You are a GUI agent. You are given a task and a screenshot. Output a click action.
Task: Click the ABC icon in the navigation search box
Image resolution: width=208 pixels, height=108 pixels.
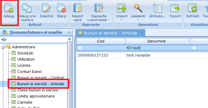(x=4, y=40)
